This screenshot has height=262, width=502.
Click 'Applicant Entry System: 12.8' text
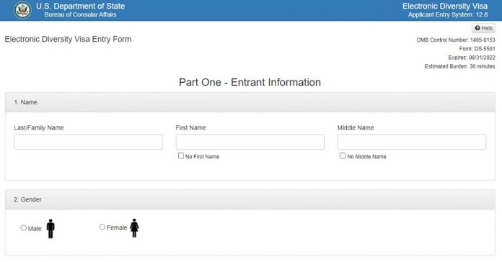[448, 14]
